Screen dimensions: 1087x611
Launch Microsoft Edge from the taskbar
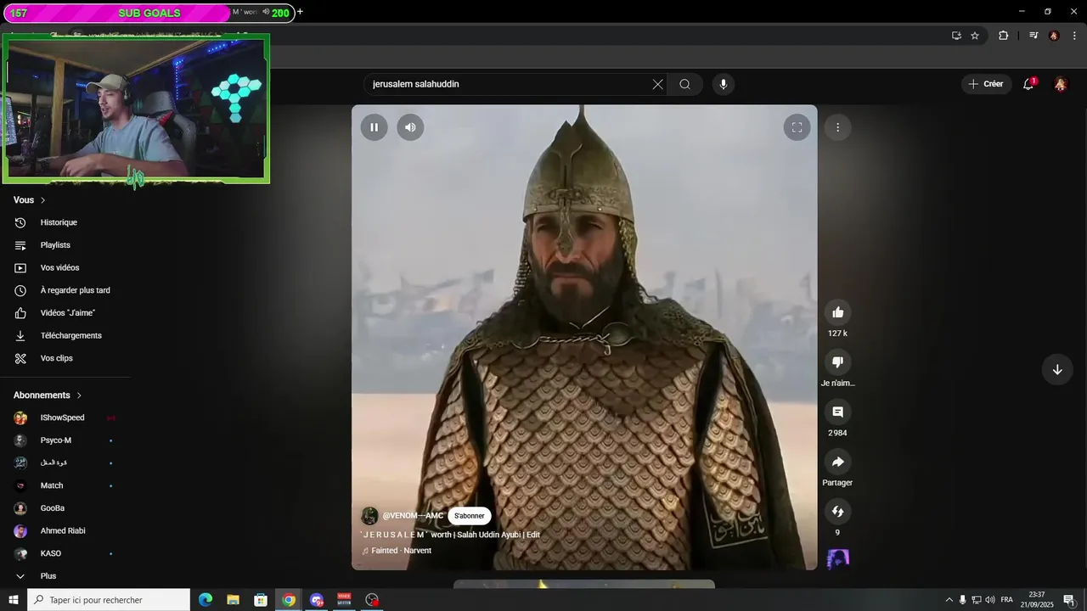pyautogui.click(x=206, y=600)
